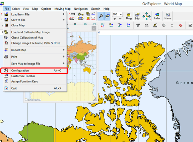
Task: Open the Map menu
Action: [x=35, y=9]
